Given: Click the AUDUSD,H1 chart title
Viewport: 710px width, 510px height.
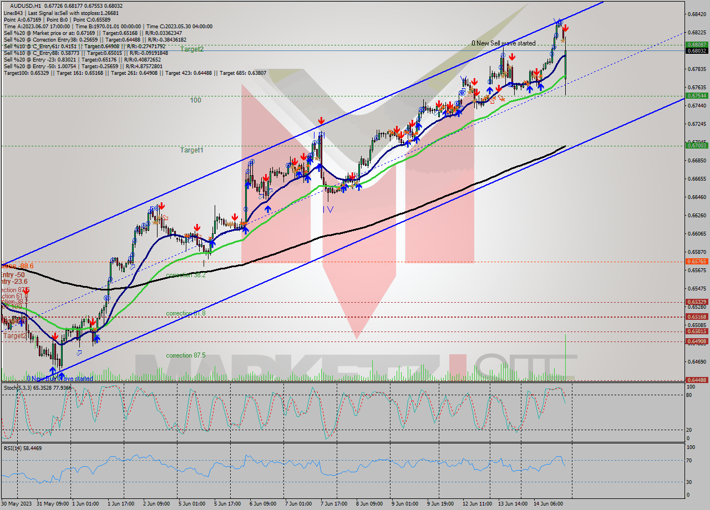Looking at the screenshot, I should [67, 6].
